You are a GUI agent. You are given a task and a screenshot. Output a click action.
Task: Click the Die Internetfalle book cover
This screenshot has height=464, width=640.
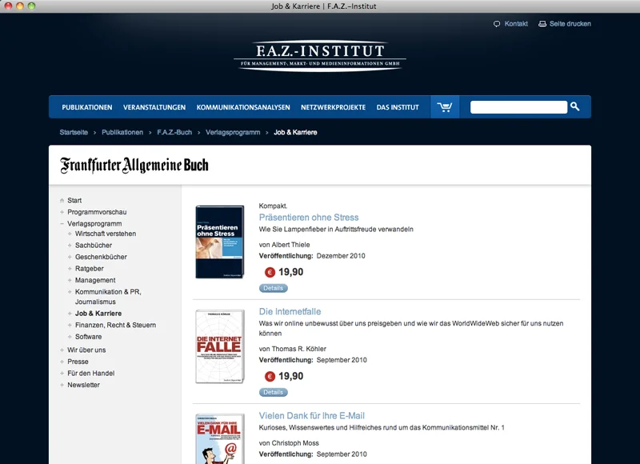pyautogui.click(x=219, y=346)
